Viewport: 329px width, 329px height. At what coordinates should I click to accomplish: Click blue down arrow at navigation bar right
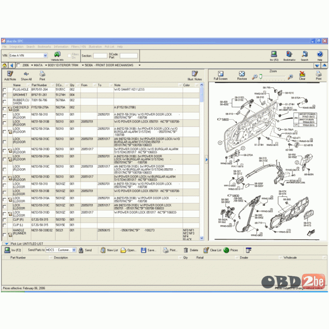point(317,65)
